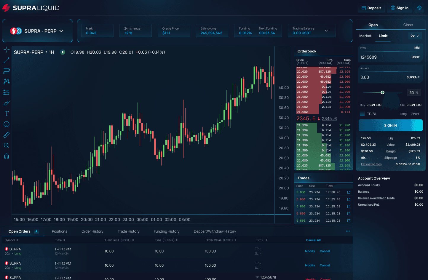Select the Long option
Image resolution: width=428 pixels, height=280 pixels.
tap(403, 114)
